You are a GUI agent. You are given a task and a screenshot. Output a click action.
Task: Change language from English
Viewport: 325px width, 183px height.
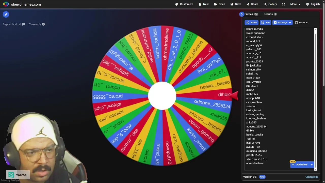pos(313,4)
